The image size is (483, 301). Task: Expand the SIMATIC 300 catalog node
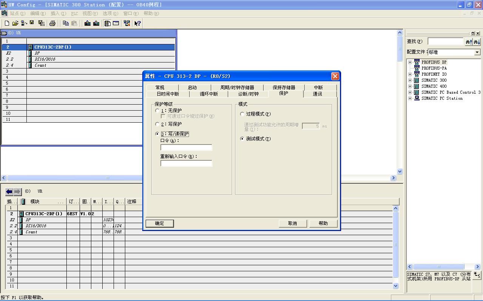click(410, 80)
